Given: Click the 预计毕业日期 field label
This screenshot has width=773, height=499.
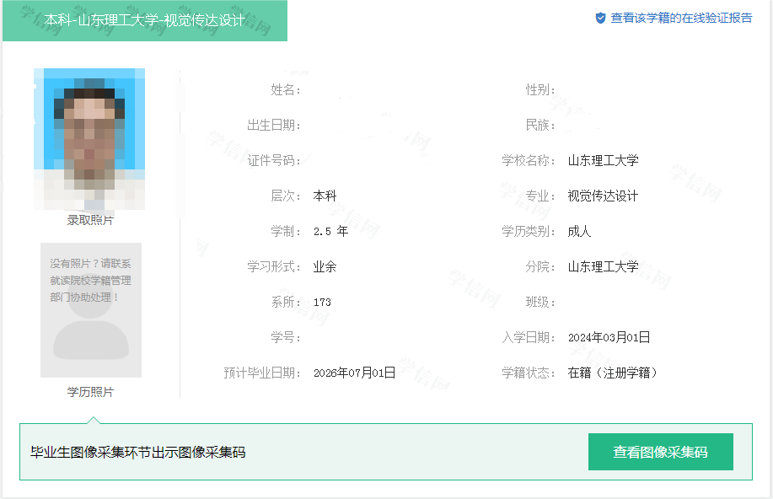Looking at the screenshot, I should tap(262, 373).
